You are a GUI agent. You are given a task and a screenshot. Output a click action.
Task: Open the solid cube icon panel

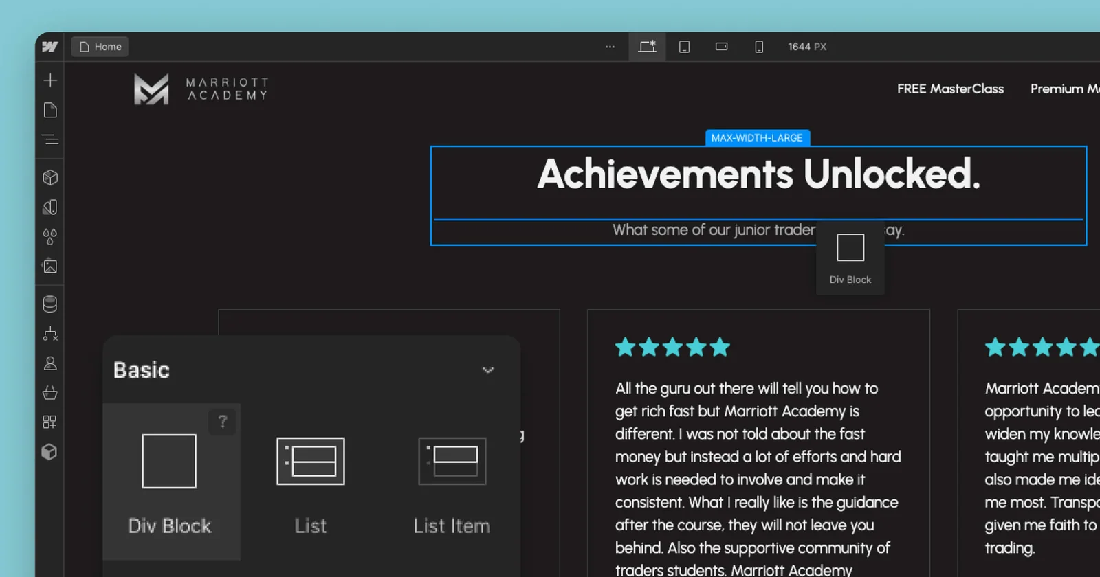(49, 451)
